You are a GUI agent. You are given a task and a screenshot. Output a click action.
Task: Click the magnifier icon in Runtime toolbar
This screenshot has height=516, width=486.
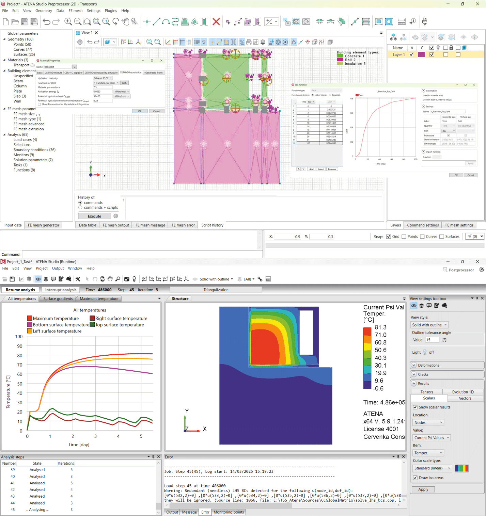(117, 279)
